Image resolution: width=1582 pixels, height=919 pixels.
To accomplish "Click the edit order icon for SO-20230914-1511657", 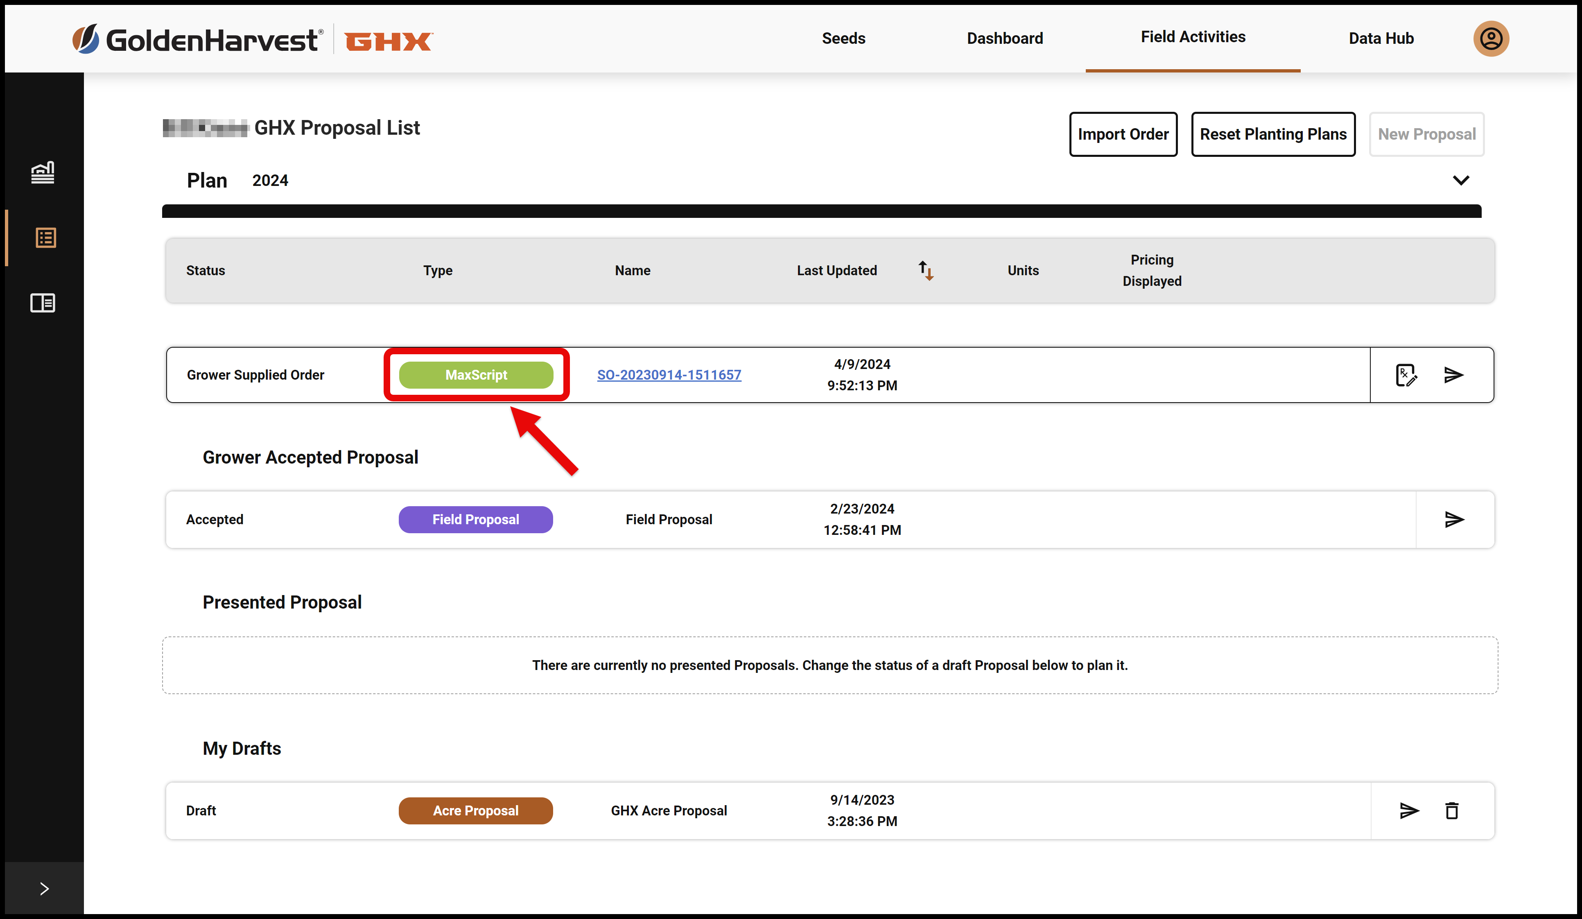I will pyautogui.click(x=1406, y=375).
